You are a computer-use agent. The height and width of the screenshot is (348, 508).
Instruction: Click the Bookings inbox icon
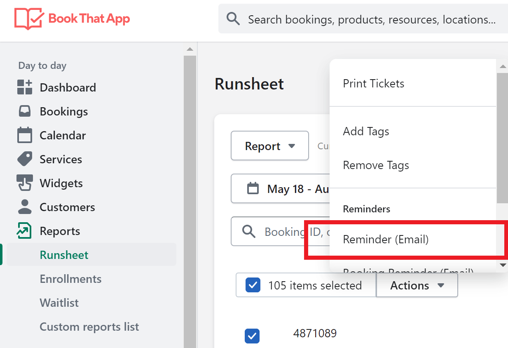[x=25, y=111]
